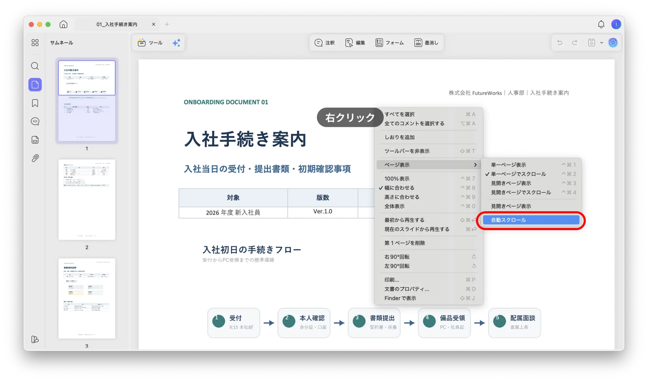Select page 1 thumbnail
The height and width of the screenshot is (382, 648).
pyautogui.click(x=87, y=101)
